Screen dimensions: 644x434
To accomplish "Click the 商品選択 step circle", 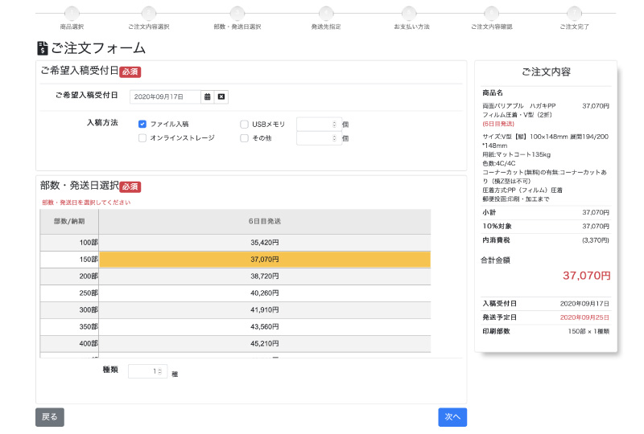I will (x=72, y=13).
